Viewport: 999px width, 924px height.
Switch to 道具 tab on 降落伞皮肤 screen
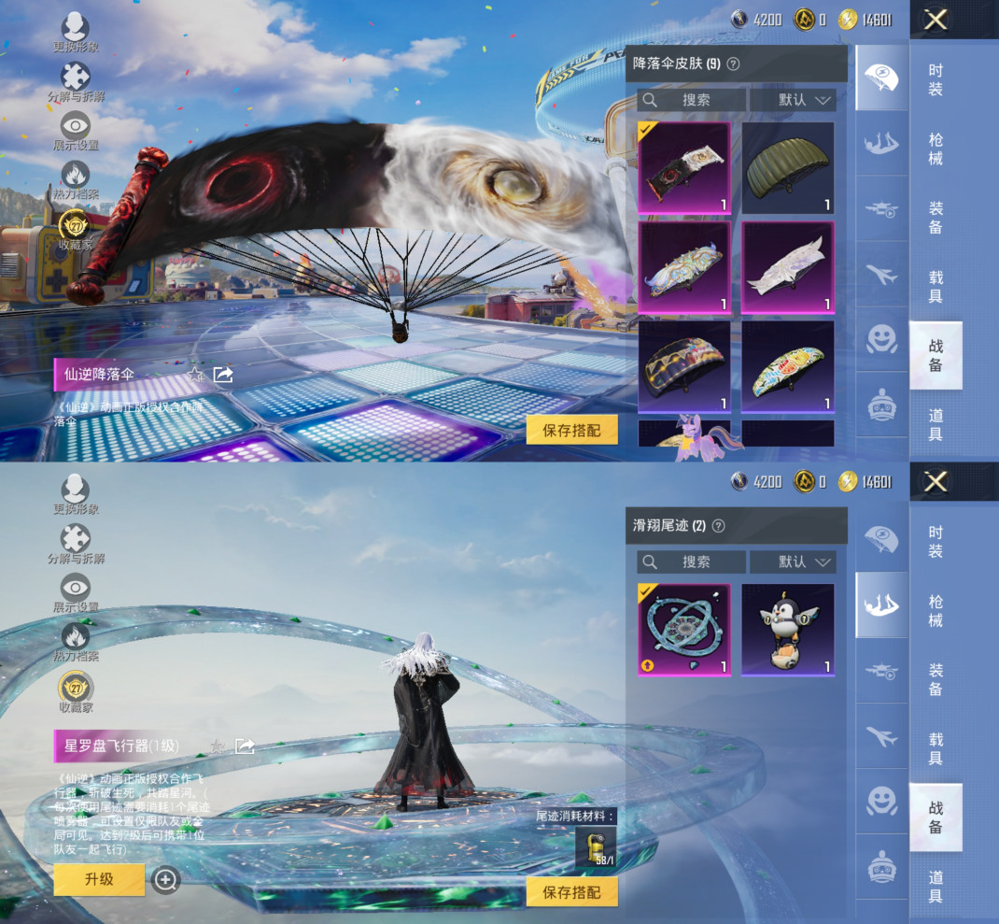click(936, 425)
